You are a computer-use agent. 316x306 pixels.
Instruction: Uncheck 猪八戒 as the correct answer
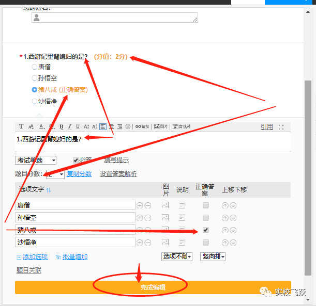coord(205,230)
